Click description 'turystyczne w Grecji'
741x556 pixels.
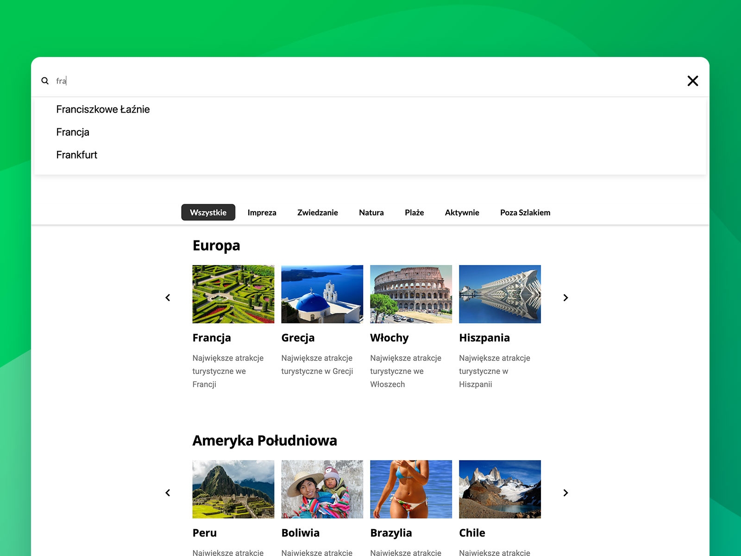[x=317, y=371]
